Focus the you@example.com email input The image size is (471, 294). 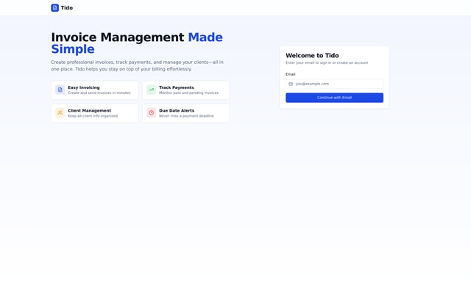[x=337, y=84]
